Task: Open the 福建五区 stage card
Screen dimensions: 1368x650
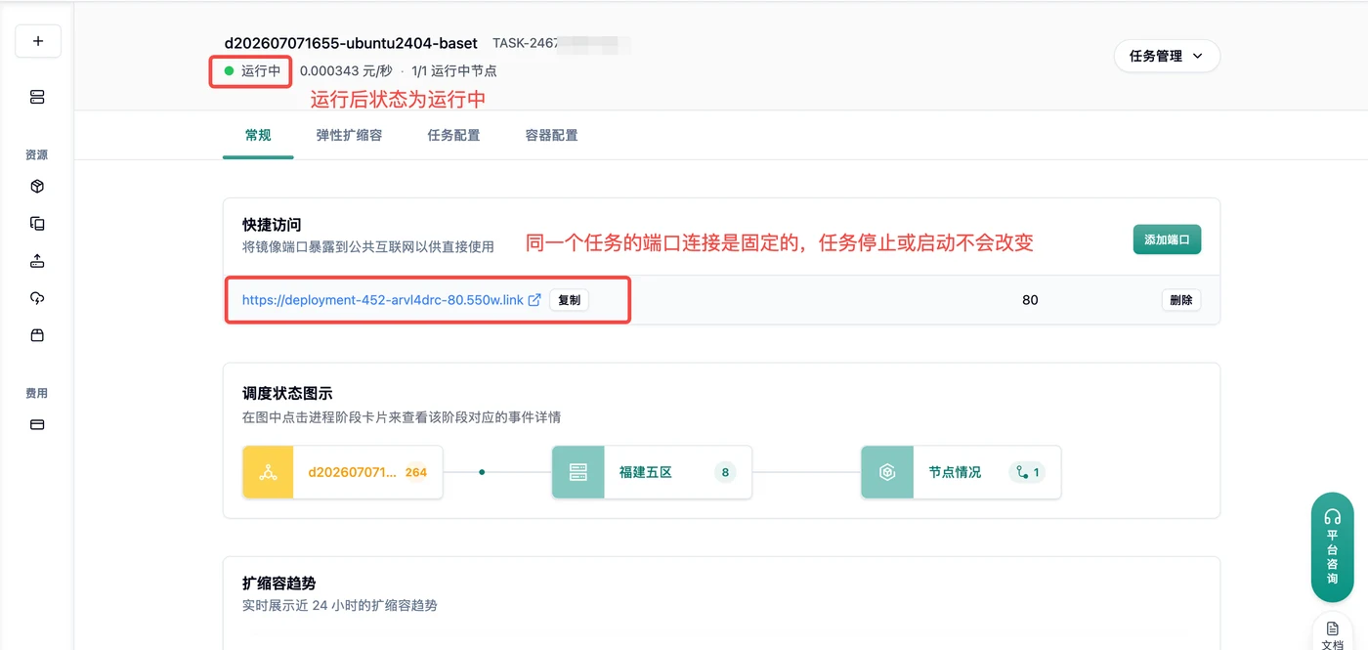Action: [652, 472]
